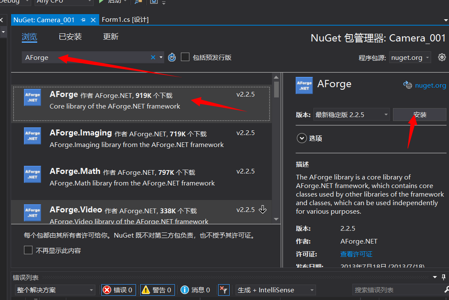Open the nuget.org link in the details pane
Image resolution: width=449 pixels, height=300 pixels.
pos(430,85)
